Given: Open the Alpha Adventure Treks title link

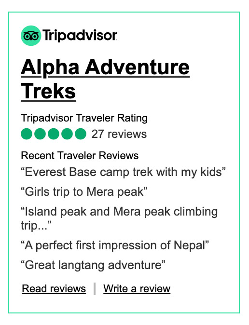Looking at the screenshot, I should pos(105,80).
